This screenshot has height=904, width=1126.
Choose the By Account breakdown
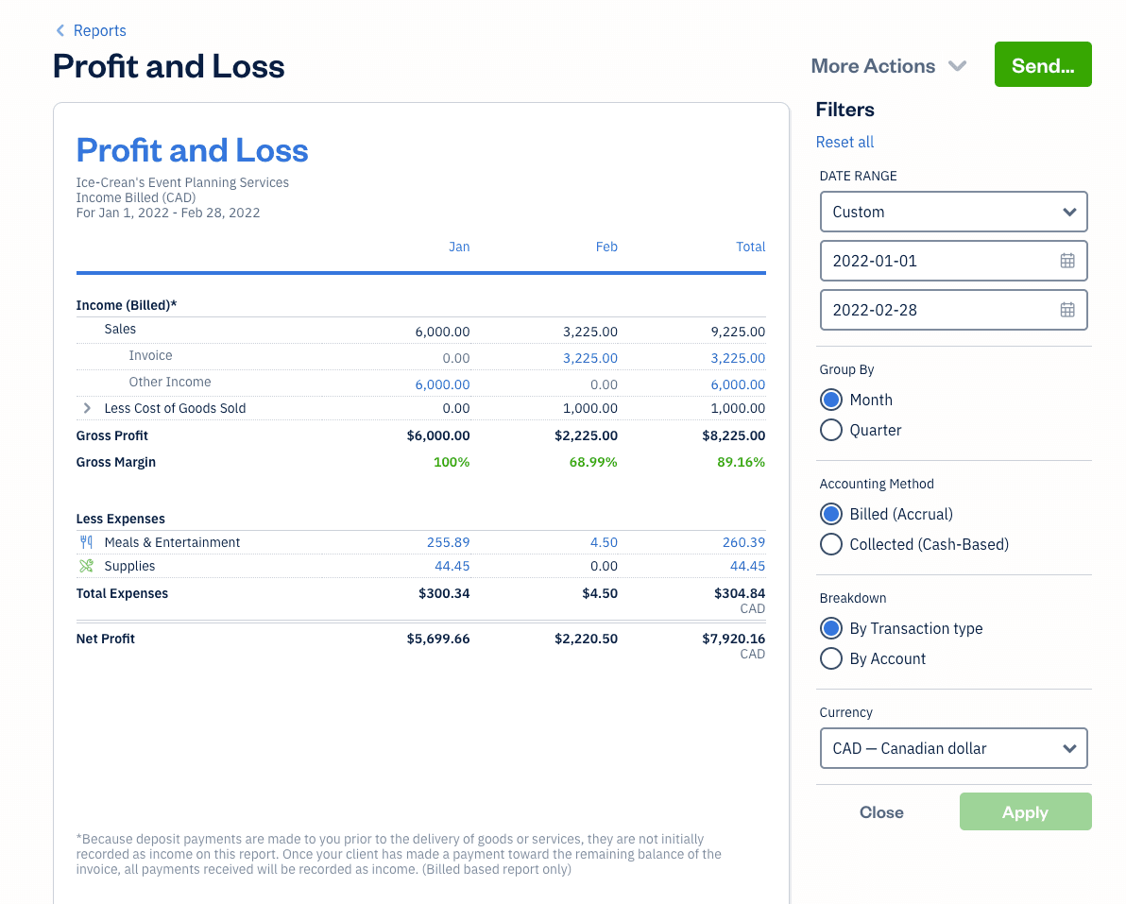click(831, 659)
